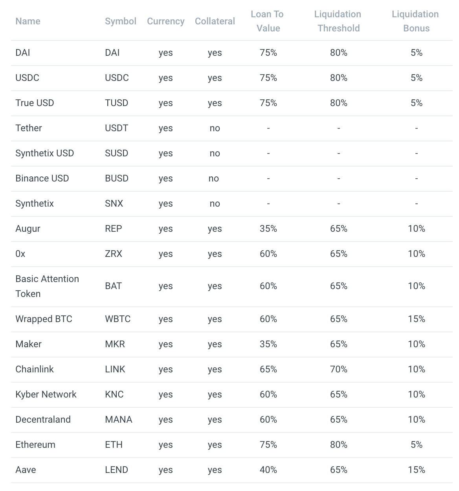Click the Liquidation Threshold column header

click(338, 21)
